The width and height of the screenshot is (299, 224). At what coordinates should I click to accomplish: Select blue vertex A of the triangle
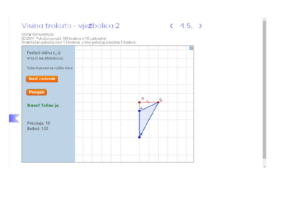coord(139,111)
